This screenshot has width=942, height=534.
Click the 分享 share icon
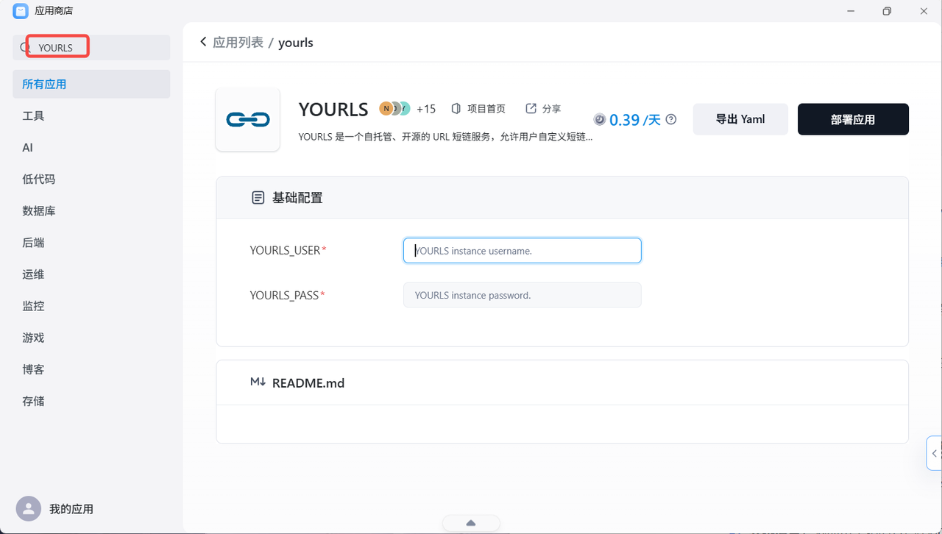531,109
